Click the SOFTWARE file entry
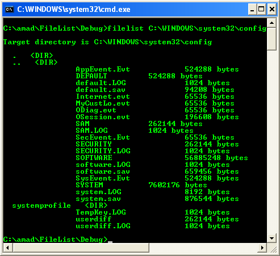 94,158
